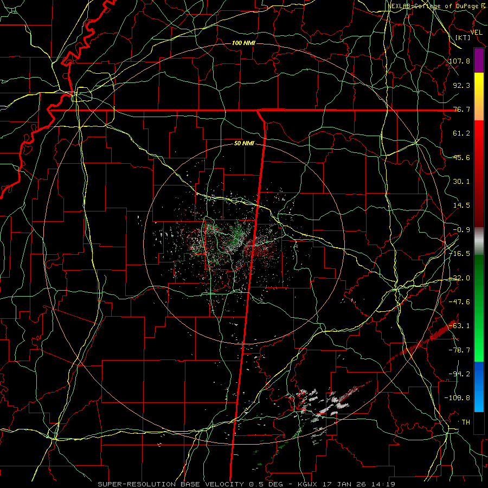
Task: Select the -32.0 velocity scale value
Action: tap(460, 278)
